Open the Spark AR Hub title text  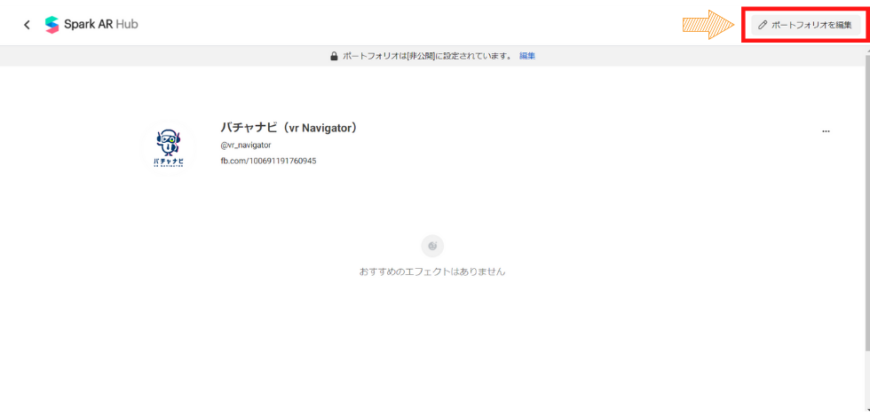(101, 25)
